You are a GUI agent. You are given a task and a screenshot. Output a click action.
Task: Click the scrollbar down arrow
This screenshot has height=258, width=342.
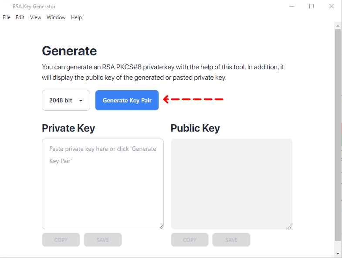click(x=338, y=253)
